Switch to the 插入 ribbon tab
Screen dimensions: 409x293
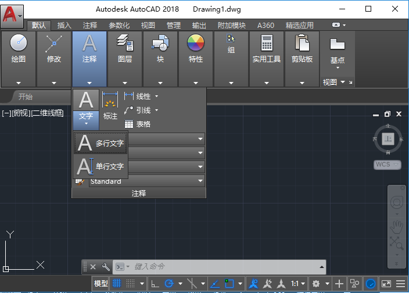point(64,26)
